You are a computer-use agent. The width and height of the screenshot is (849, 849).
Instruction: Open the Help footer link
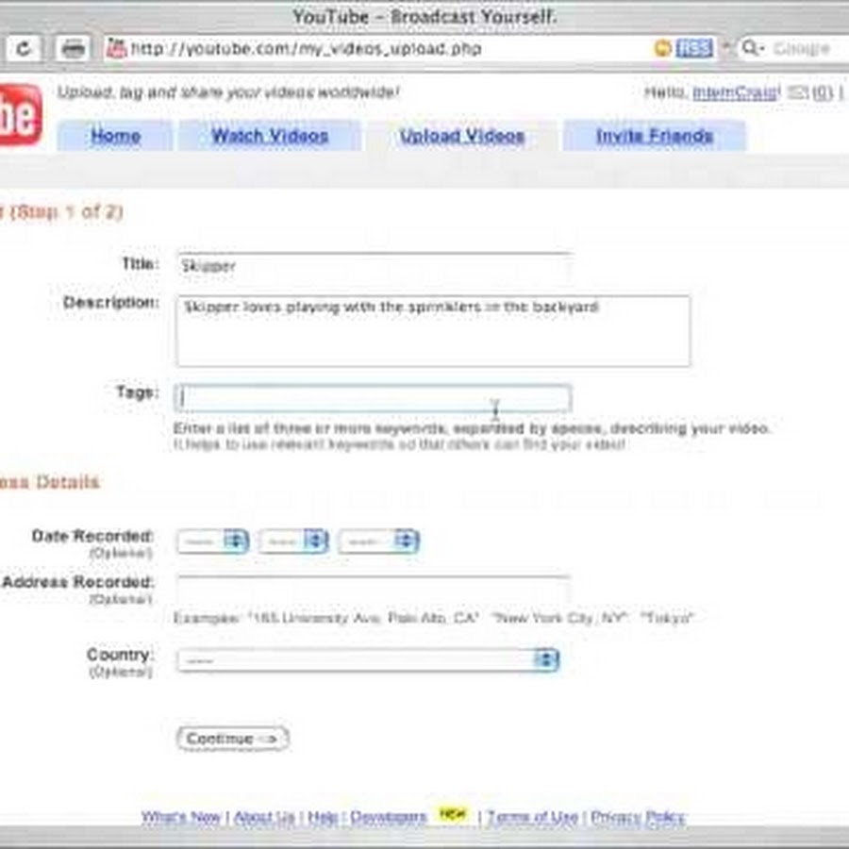pos(323,817)
